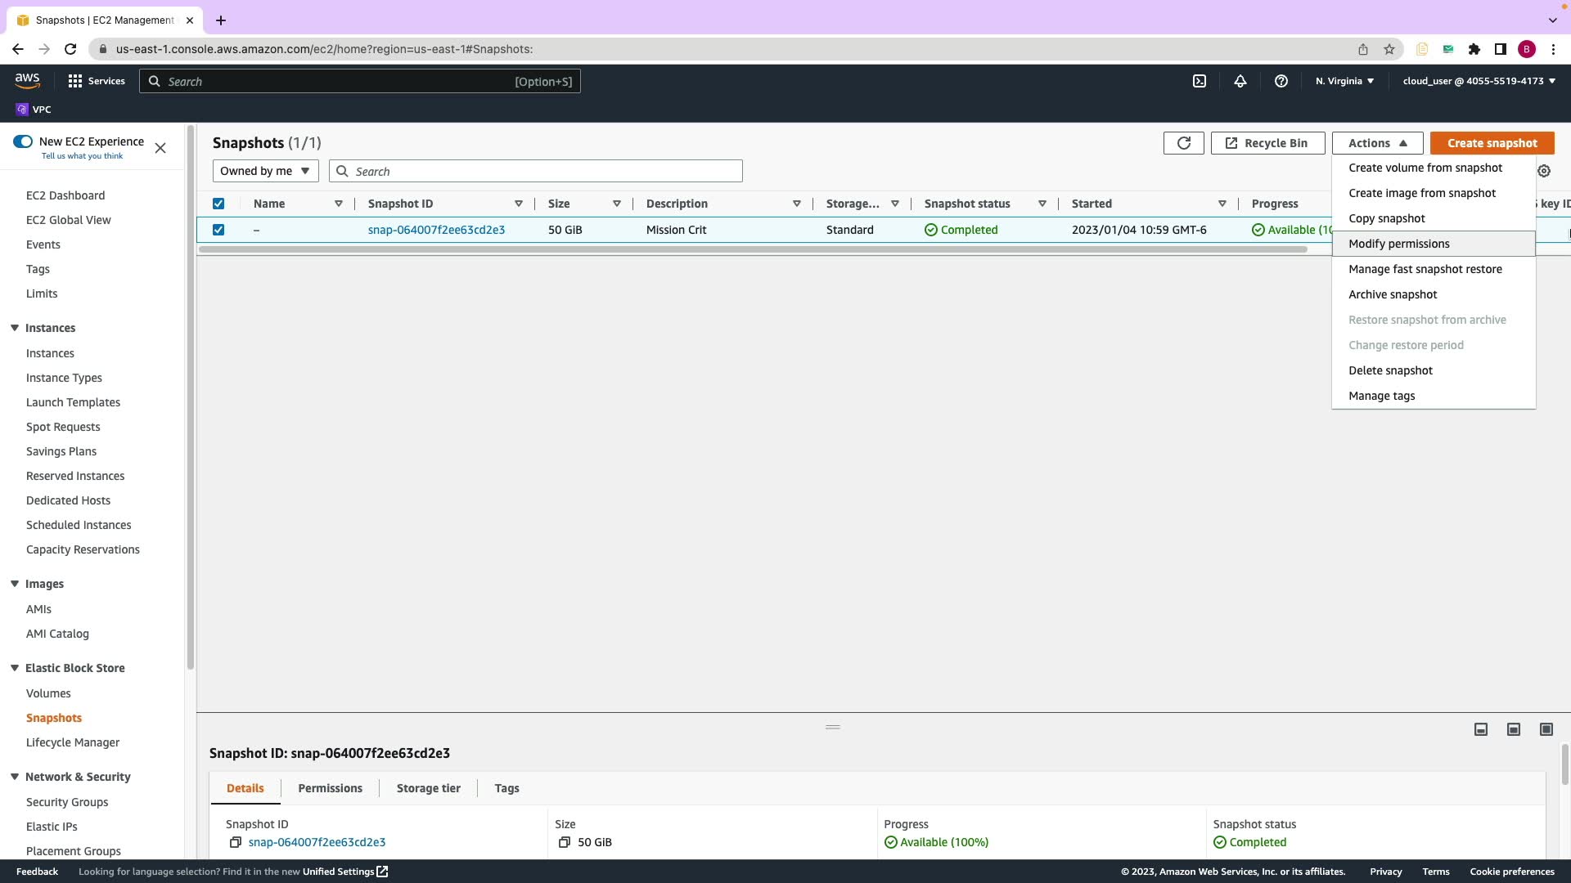Click the AWS logo home icon
This screenshot has width=1571, height=883.
[27, 80]
